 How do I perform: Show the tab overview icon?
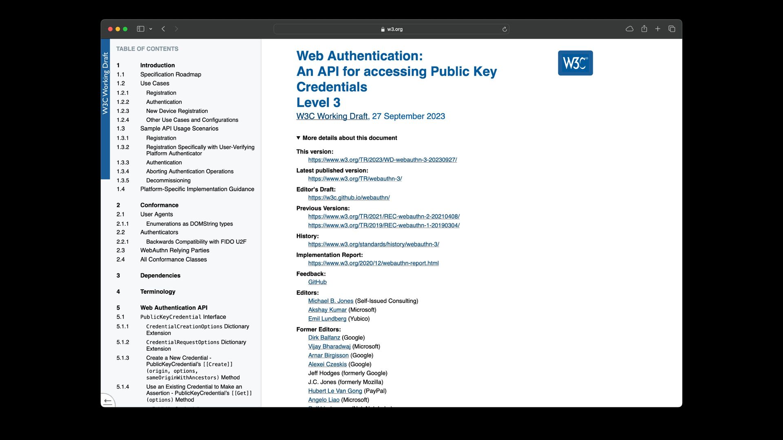pos(672,29)
